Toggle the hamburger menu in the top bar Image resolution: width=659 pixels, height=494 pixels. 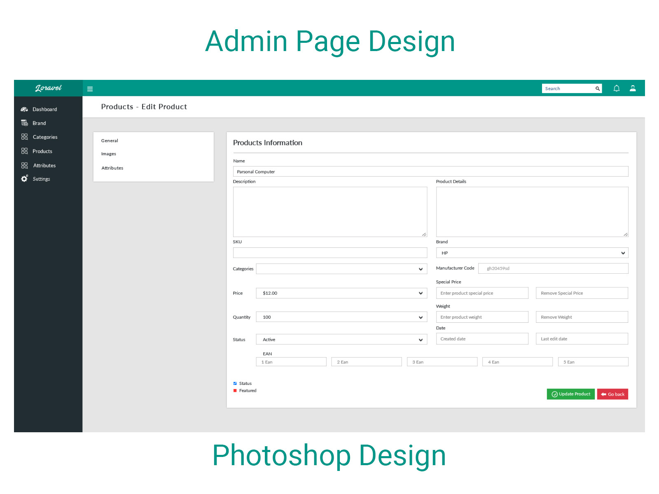pos(90,89)
